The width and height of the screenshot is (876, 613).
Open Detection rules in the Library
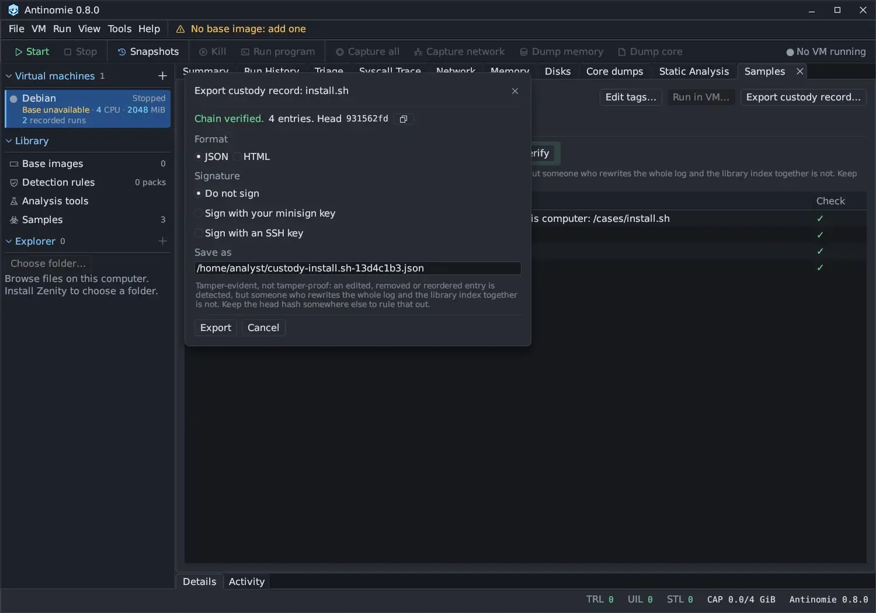click(88, 183)
